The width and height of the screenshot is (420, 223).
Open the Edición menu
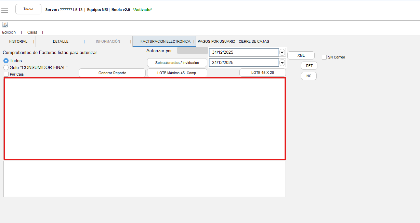point(9,32)
